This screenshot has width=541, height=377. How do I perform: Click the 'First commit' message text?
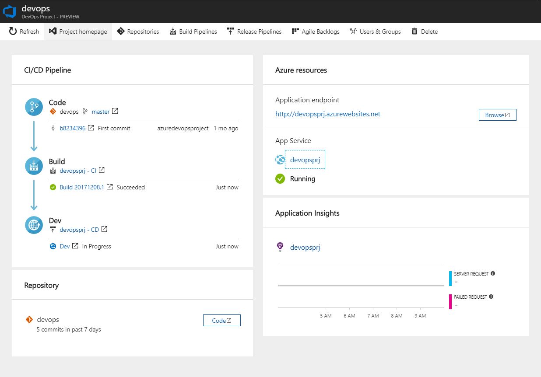pos(114,128)
